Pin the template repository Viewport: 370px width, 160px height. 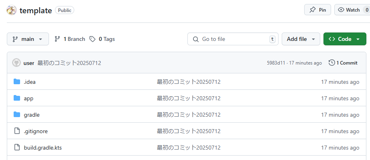click(x=317, y=10)
